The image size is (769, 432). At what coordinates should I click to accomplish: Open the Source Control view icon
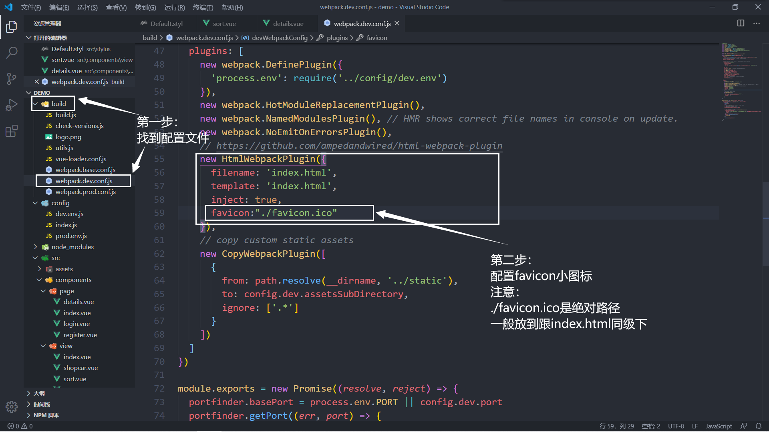(x=12, y=78)
